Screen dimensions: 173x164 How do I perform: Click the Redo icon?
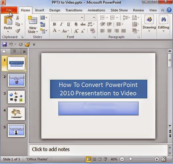(x=21, y=44)
